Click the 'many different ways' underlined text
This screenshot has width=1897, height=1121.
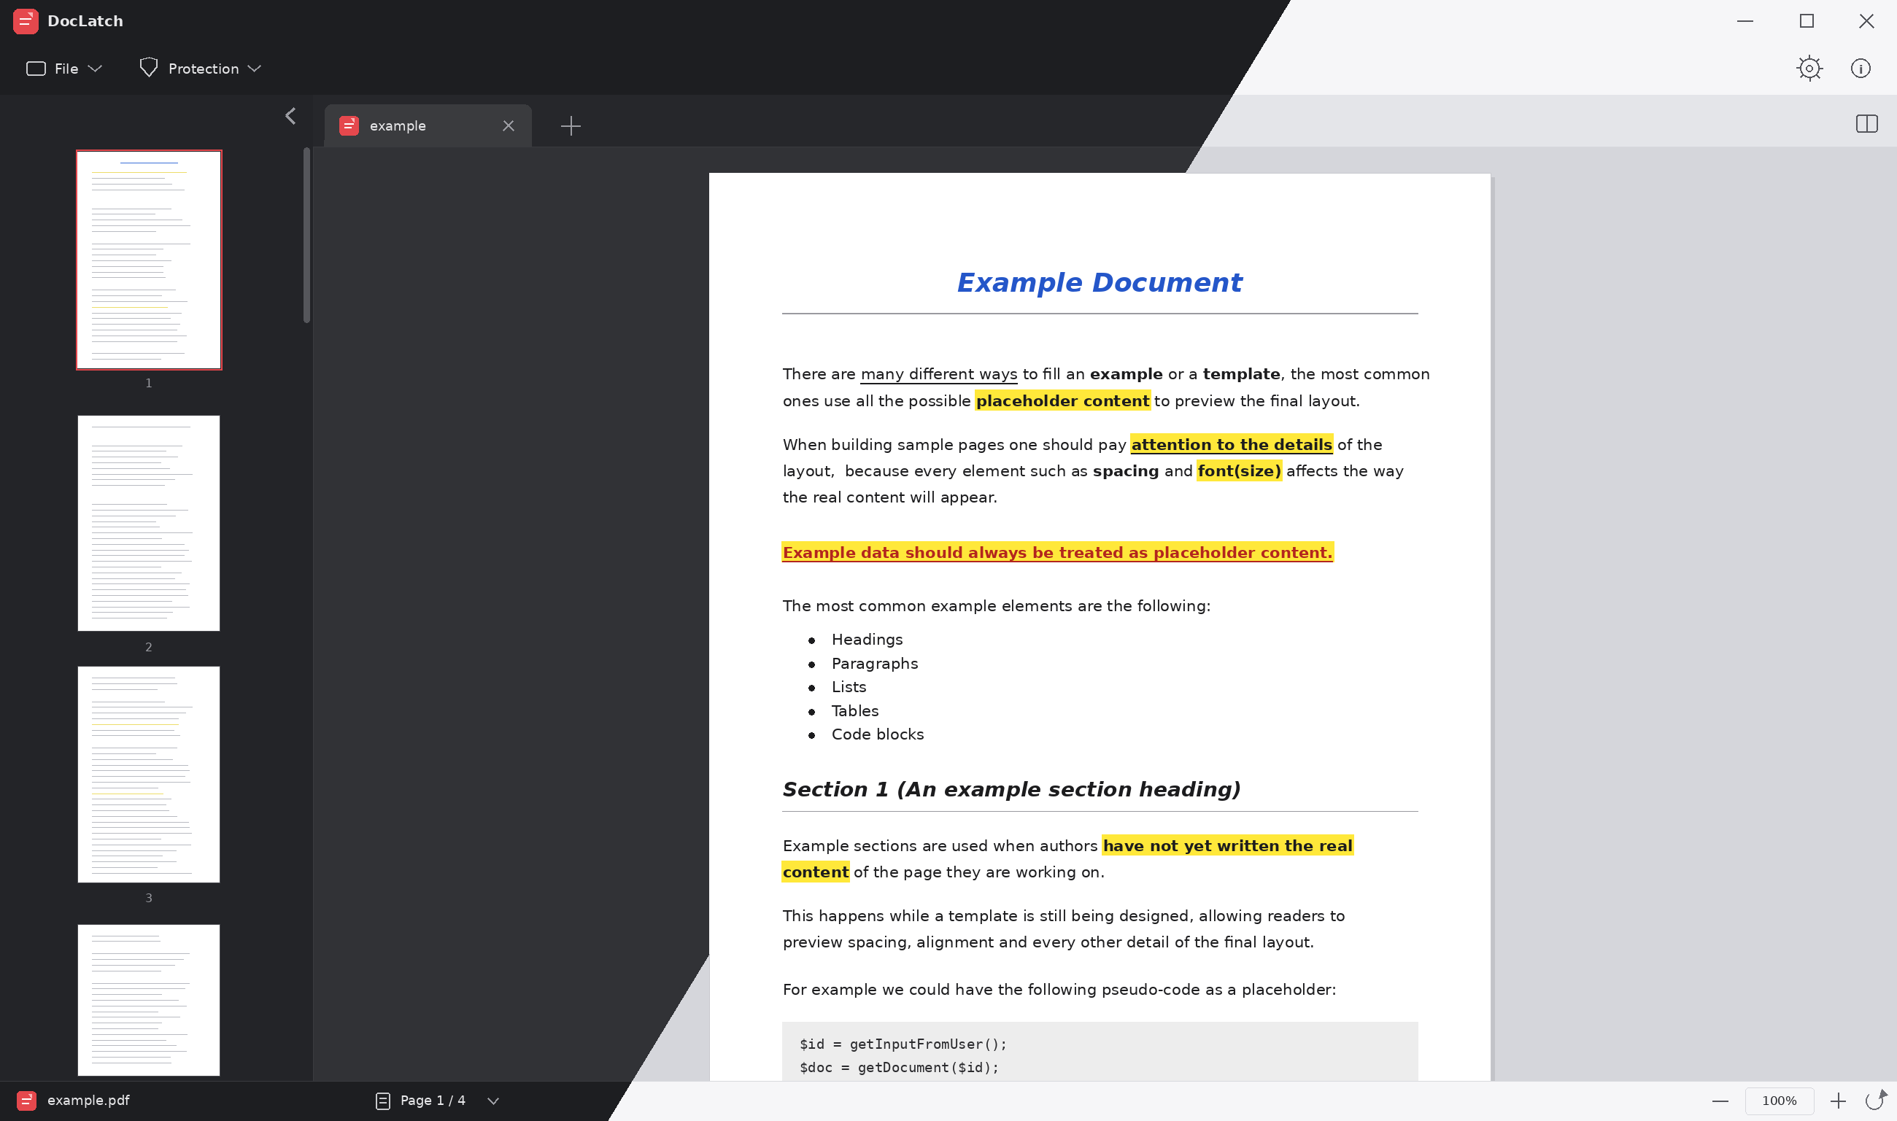[x=939, y=374]
